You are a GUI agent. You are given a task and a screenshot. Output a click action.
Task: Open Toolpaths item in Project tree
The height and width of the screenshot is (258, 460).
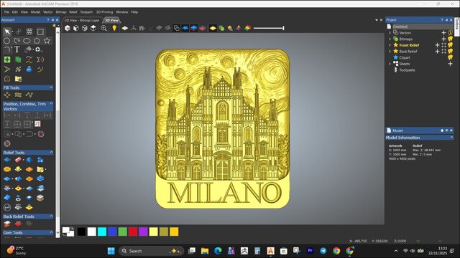407,70
